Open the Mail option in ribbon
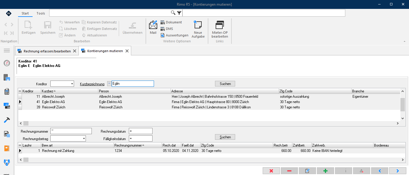409x175 pixels. (x=153, y=27)
